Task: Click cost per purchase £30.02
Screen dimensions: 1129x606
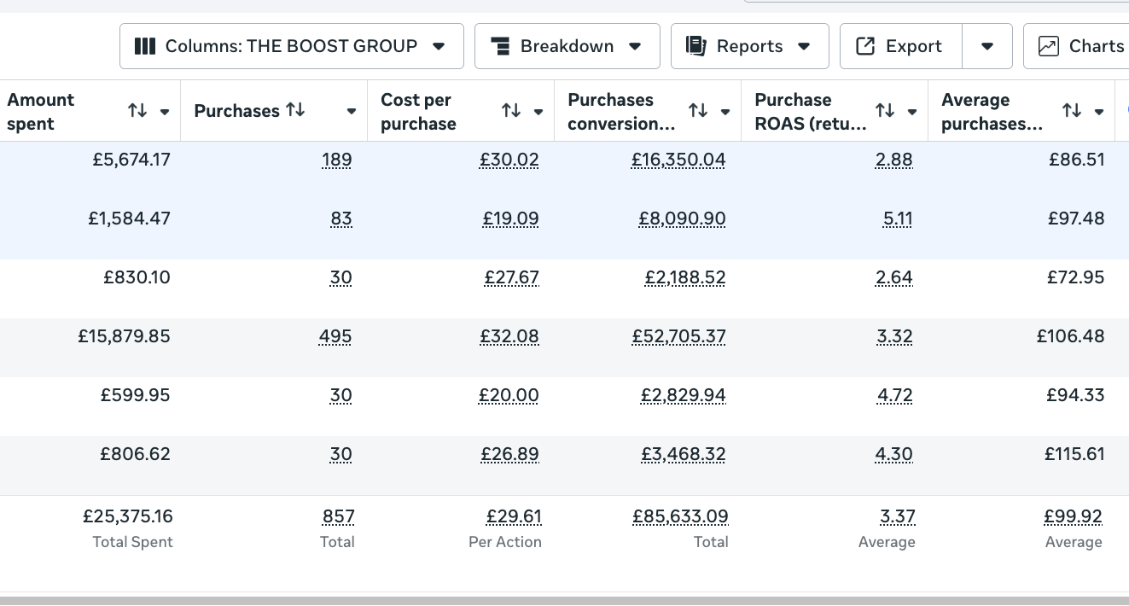Action: [x=509, y=160]
